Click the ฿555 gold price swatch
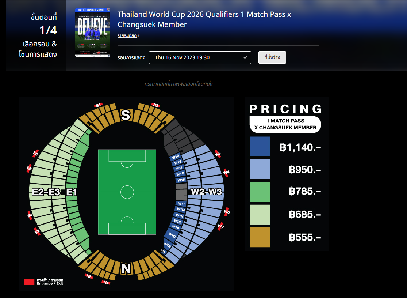The width and height of the screenshot is (407, 298). pyautogui.click(x=260, y=237)
